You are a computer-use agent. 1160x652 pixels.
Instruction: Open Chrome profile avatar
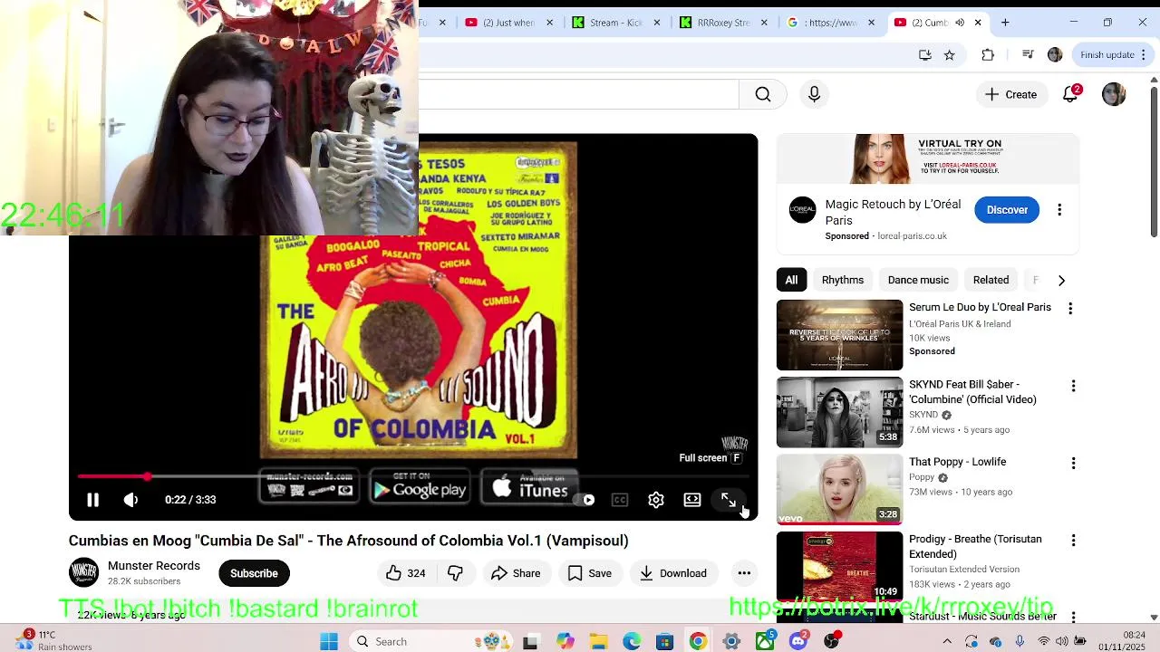[1055, 55]
